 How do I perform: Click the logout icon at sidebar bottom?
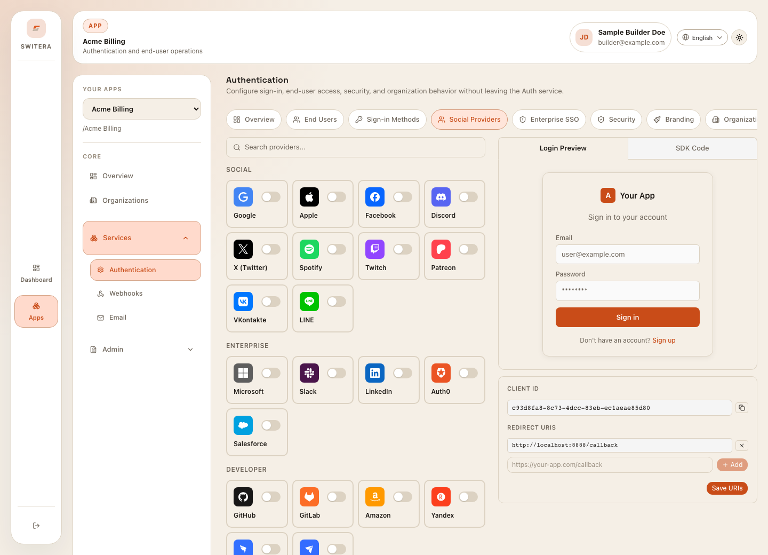[36, 526]
